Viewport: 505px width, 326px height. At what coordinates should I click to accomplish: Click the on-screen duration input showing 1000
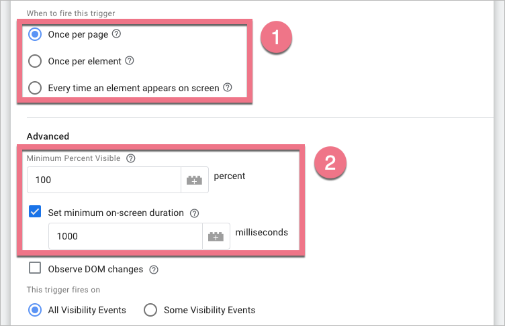(126, 236)
